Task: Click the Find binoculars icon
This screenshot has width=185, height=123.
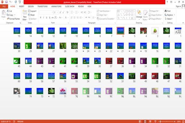Action: click(166, 11)
